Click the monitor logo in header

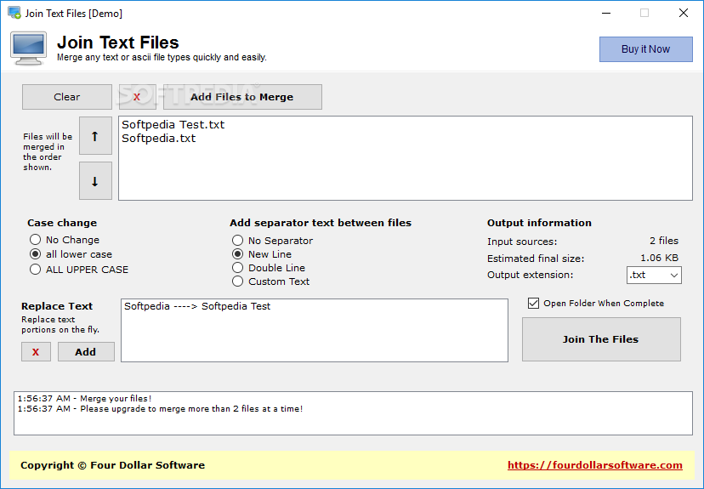[28, 48]
